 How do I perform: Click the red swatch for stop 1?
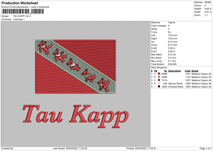(159, 74)
